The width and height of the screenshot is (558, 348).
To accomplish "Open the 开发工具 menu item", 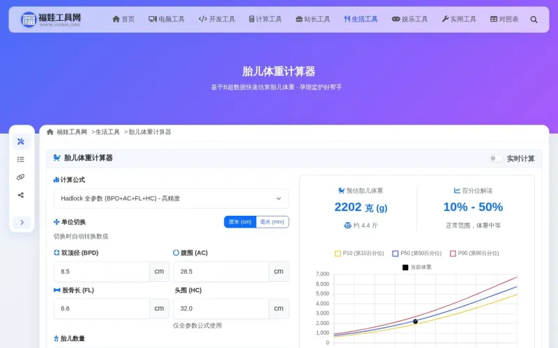I will pos(217,19).
